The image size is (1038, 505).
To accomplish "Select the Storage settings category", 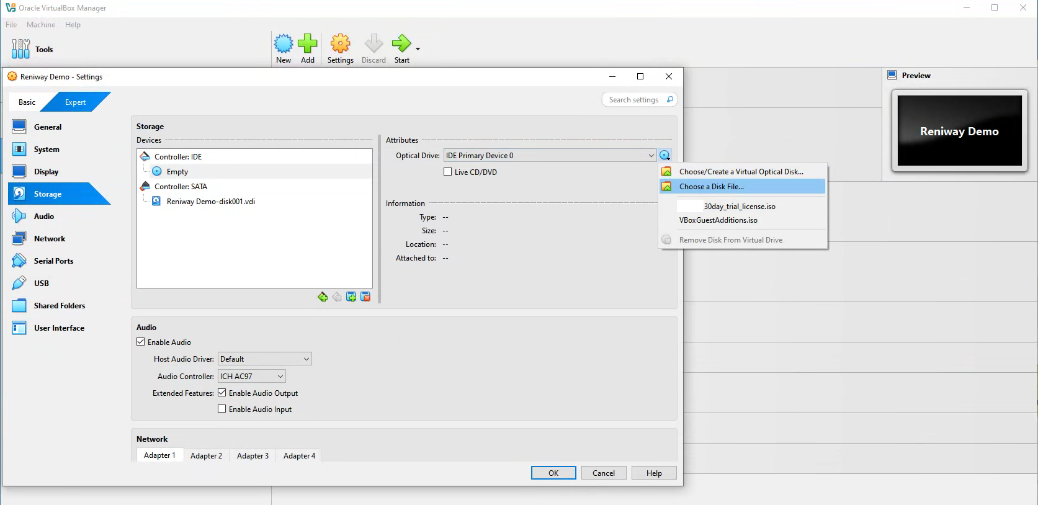I will (60, 194).
